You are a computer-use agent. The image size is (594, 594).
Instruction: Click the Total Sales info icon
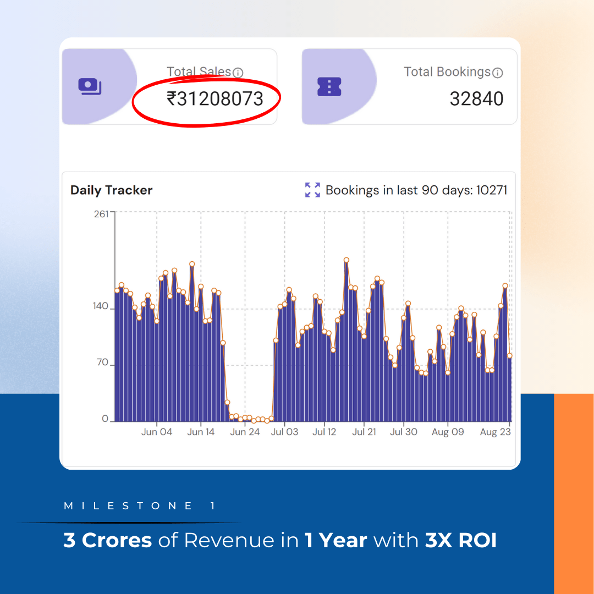coord(238,73)
